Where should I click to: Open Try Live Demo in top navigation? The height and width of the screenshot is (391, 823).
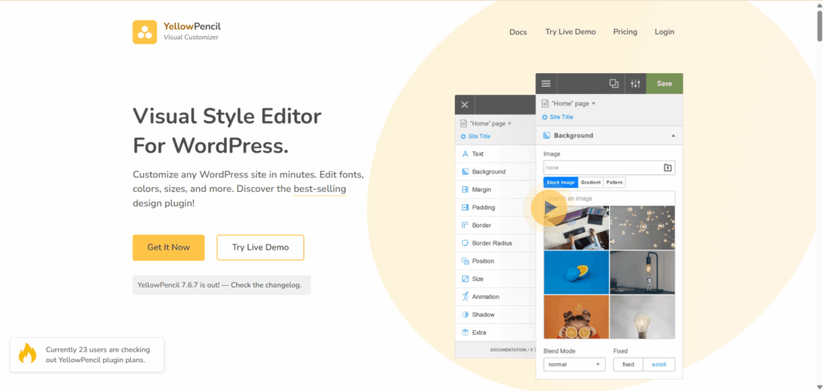(571, 32)
